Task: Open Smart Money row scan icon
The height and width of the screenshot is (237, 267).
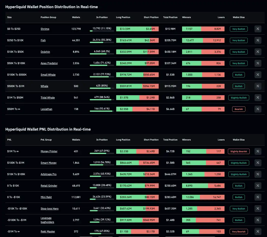Action: (258, 163)
